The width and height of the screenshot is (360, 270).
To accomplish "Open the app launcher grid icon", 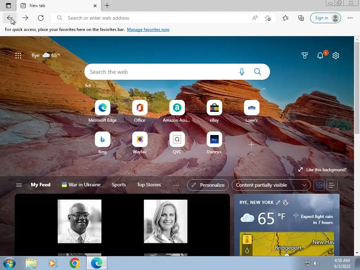I will (18, 55).
